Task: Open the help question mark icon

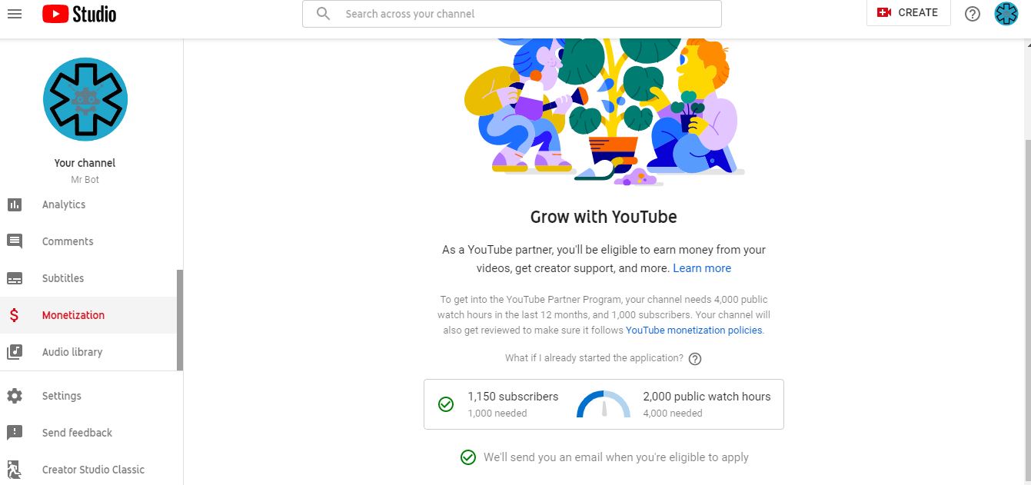Action: 973,14
